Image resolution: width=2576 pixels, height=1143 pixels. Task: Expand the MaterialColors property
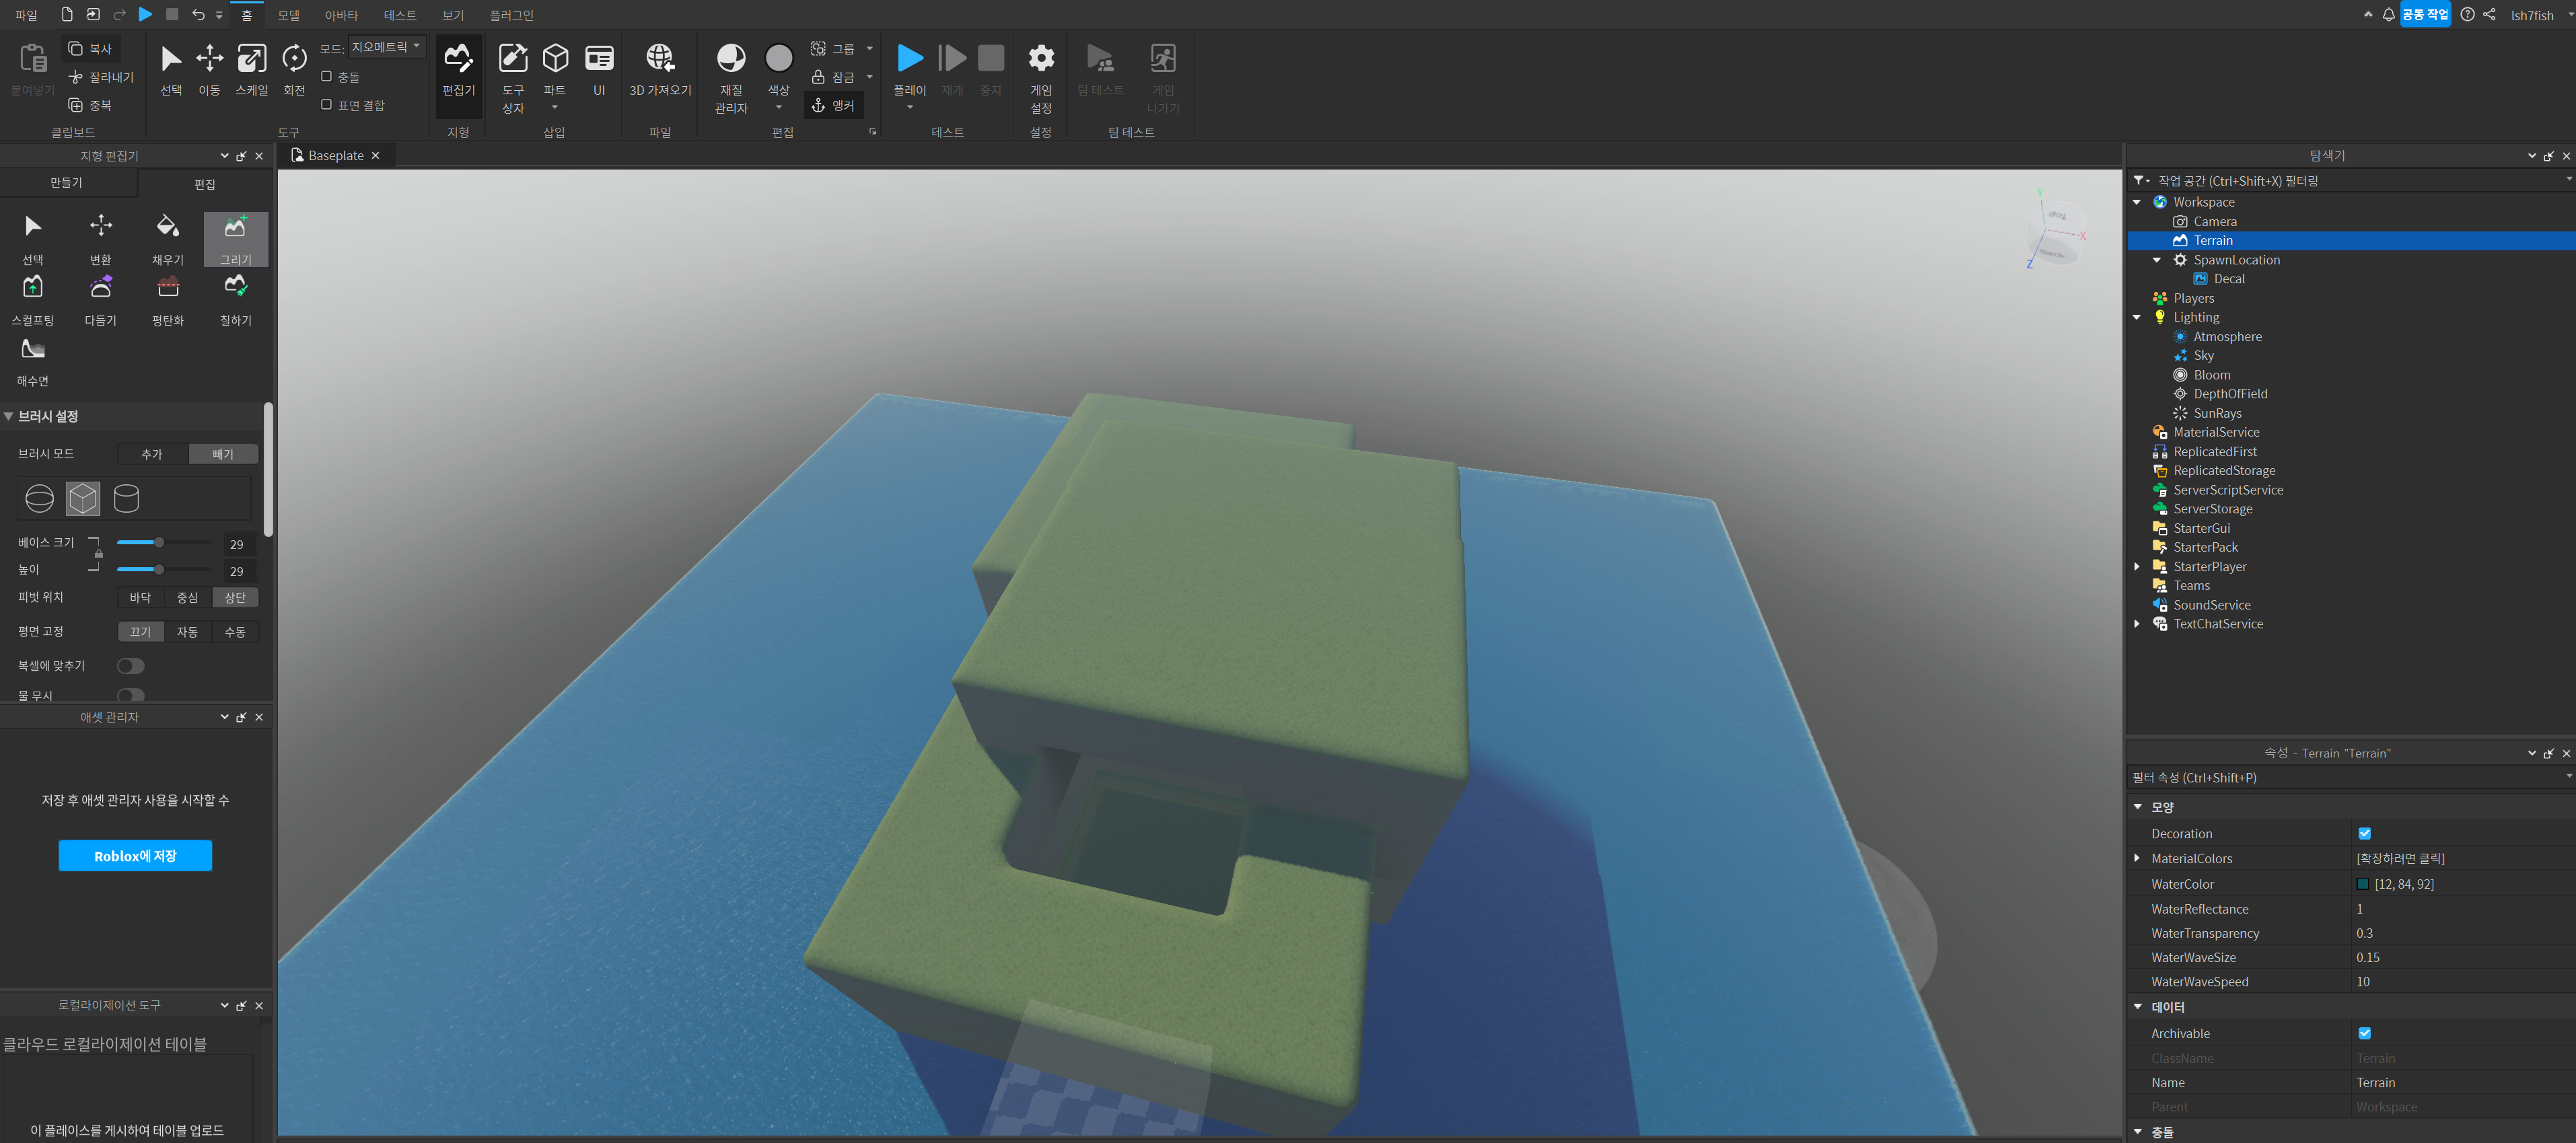tap(2137, 858)
